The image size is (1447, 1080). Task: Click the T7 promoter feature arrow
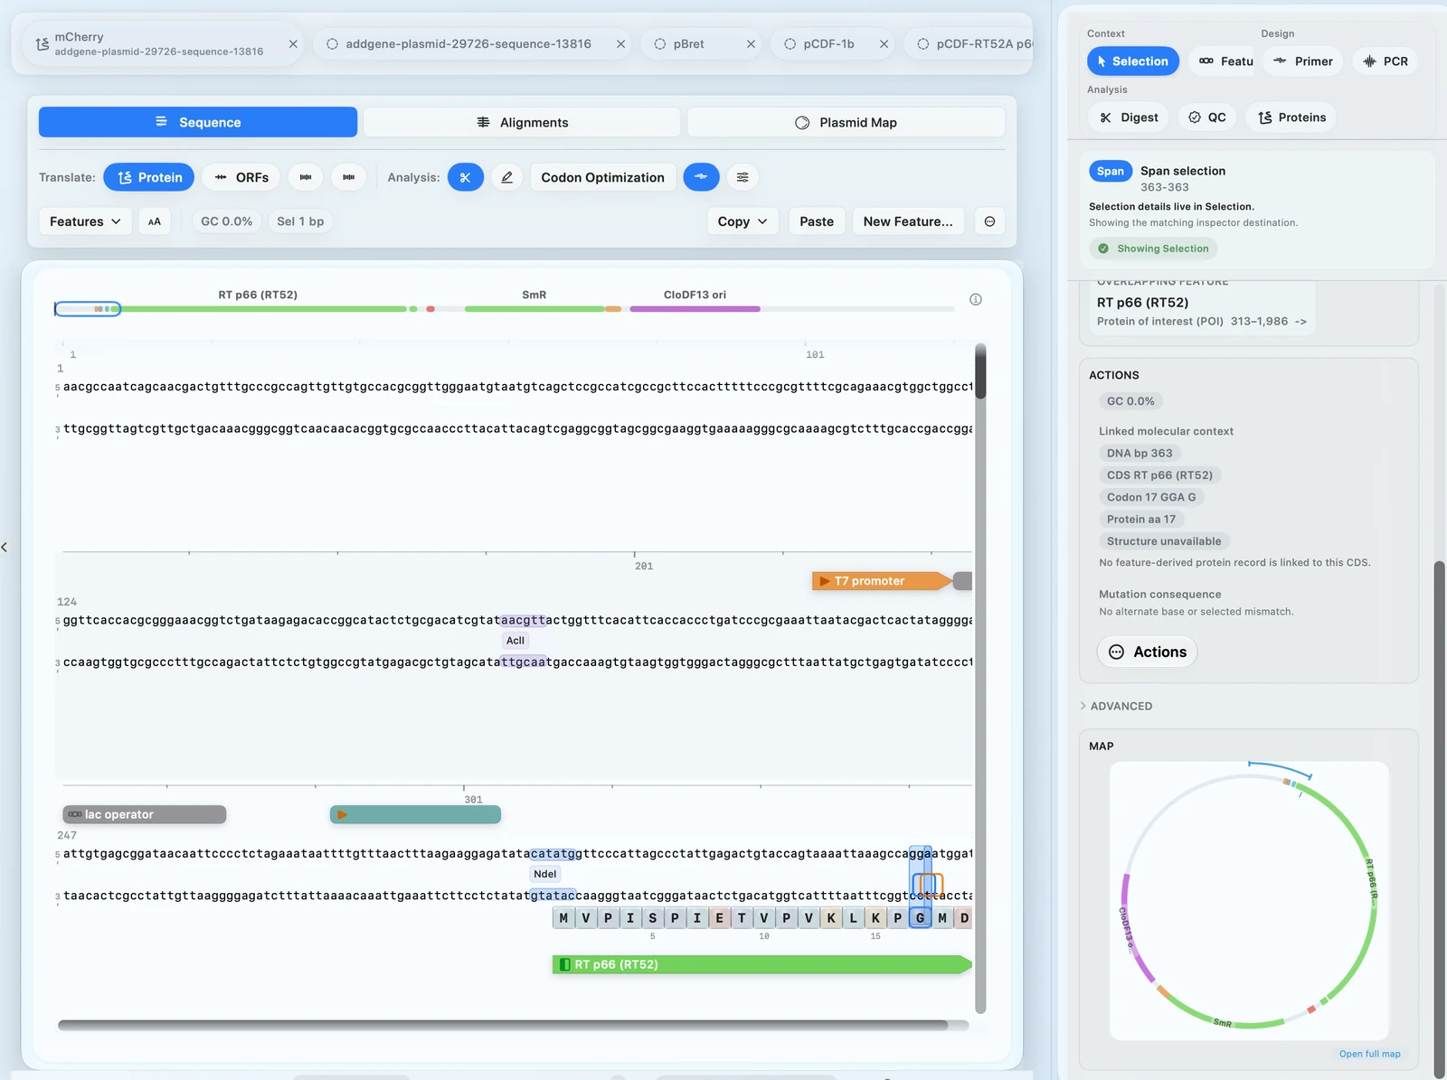[x=882, y=581]
